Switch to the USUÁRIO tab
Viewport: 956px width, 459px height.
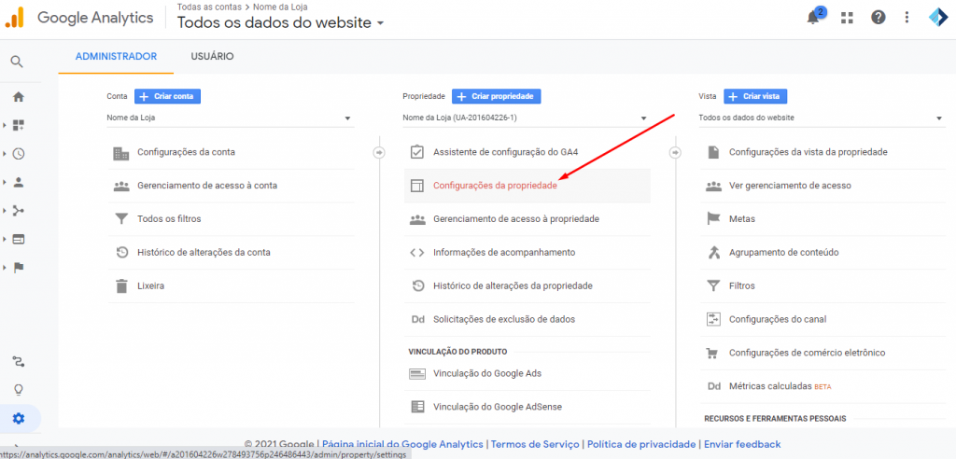[212, 56]
